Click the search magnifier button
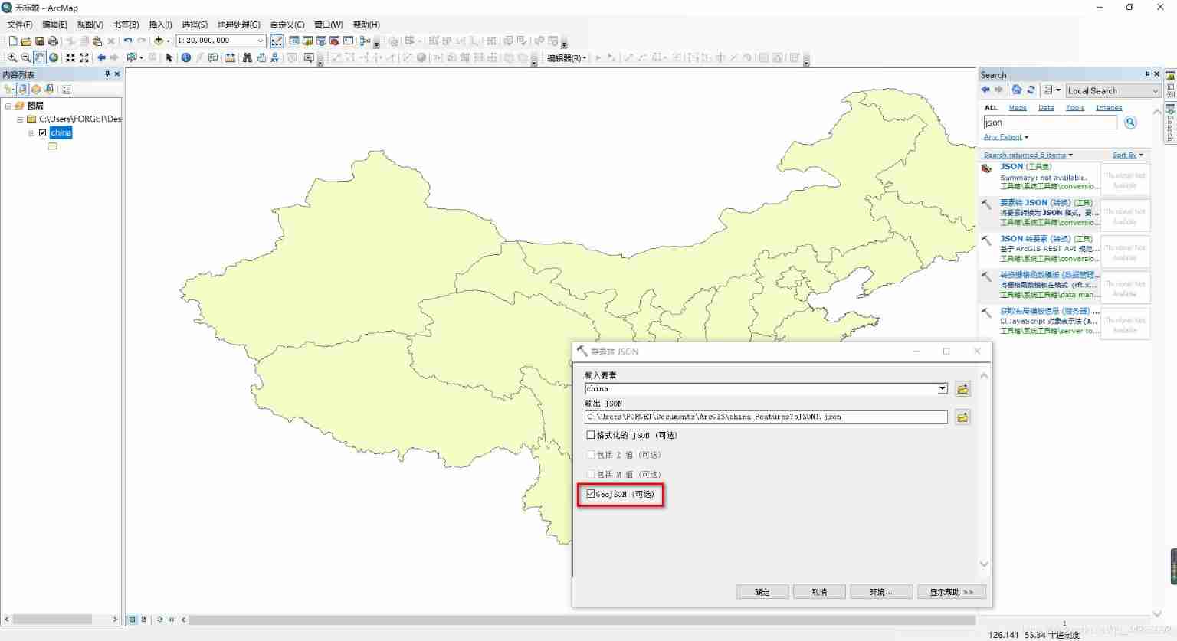1177x641 pixels. 1130,123
